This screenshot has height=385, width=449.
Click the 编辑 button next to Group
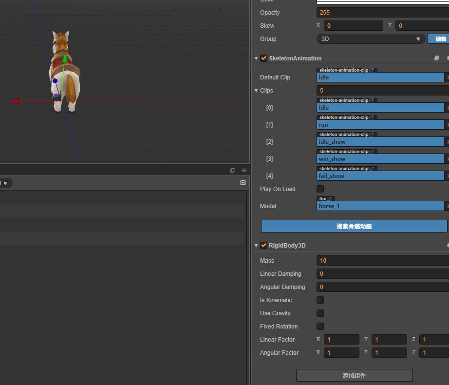click(x=438, y=38)
